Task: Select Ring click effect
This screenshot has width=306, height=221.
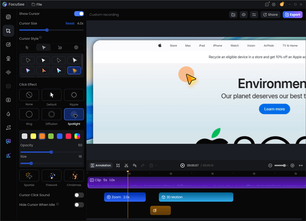Action: point(29,115)
